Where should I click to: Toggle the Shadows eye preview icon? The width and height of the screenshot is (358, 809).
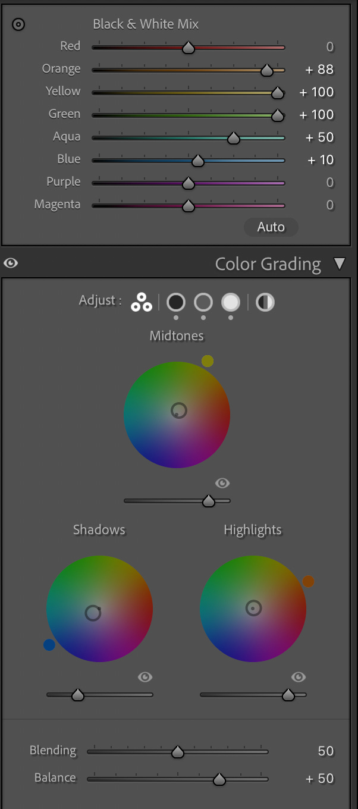point(145,677)
